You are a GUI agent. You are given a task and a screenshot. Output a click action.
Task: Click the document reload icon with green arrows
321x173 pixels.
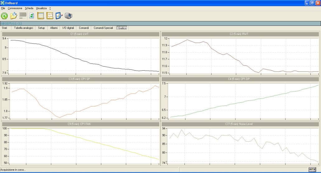point(31,16)
